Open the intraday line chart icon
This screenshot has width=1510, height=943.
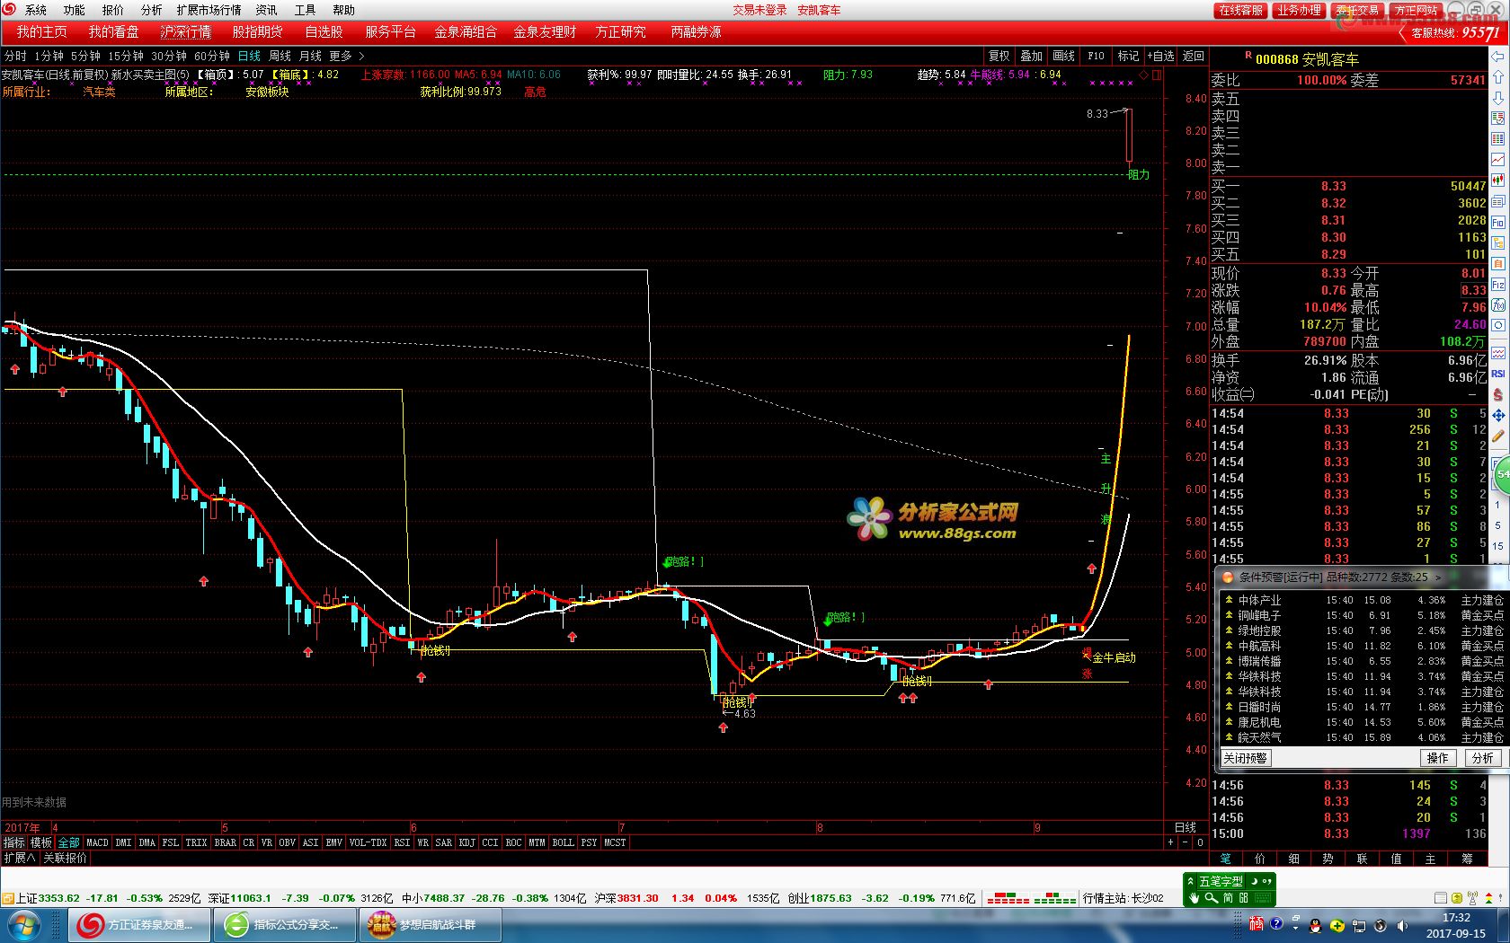pyautogui.click(x=1497, y=159)
